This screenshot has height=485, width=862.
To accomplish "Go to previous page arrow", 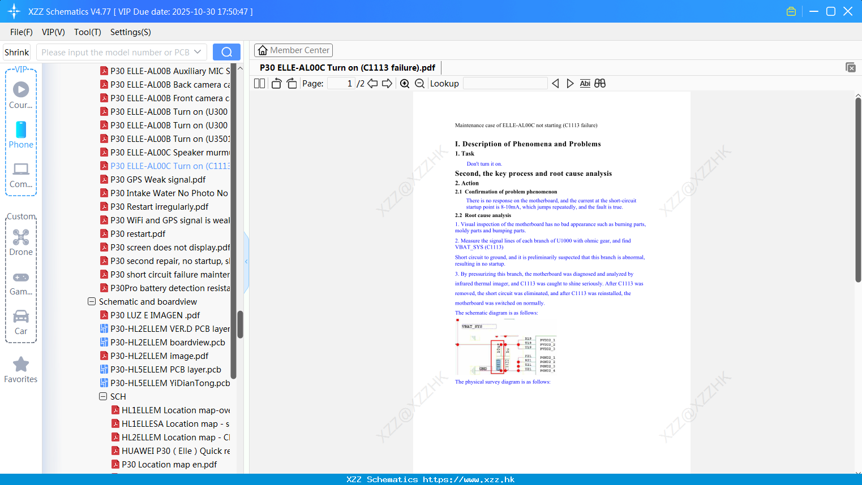I will (372, 84).
